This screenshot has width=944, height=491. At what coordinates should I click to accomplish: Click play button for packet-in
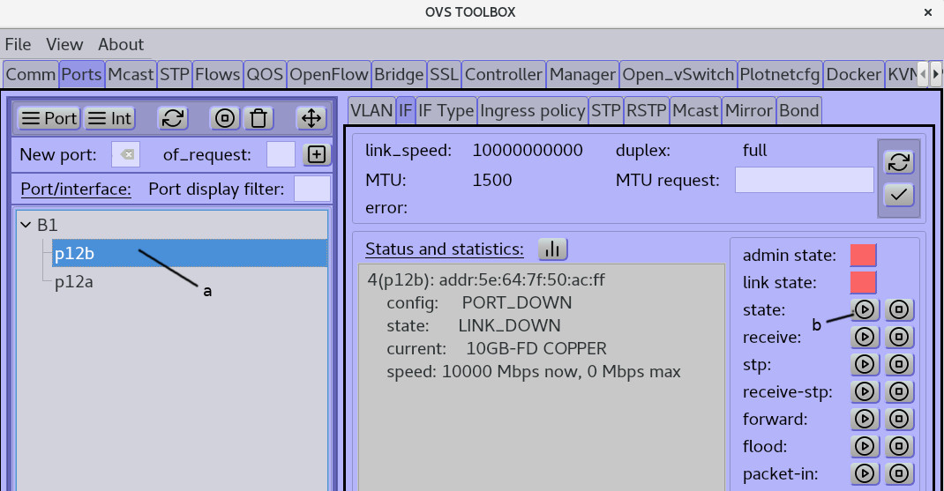tap(865, 473)
